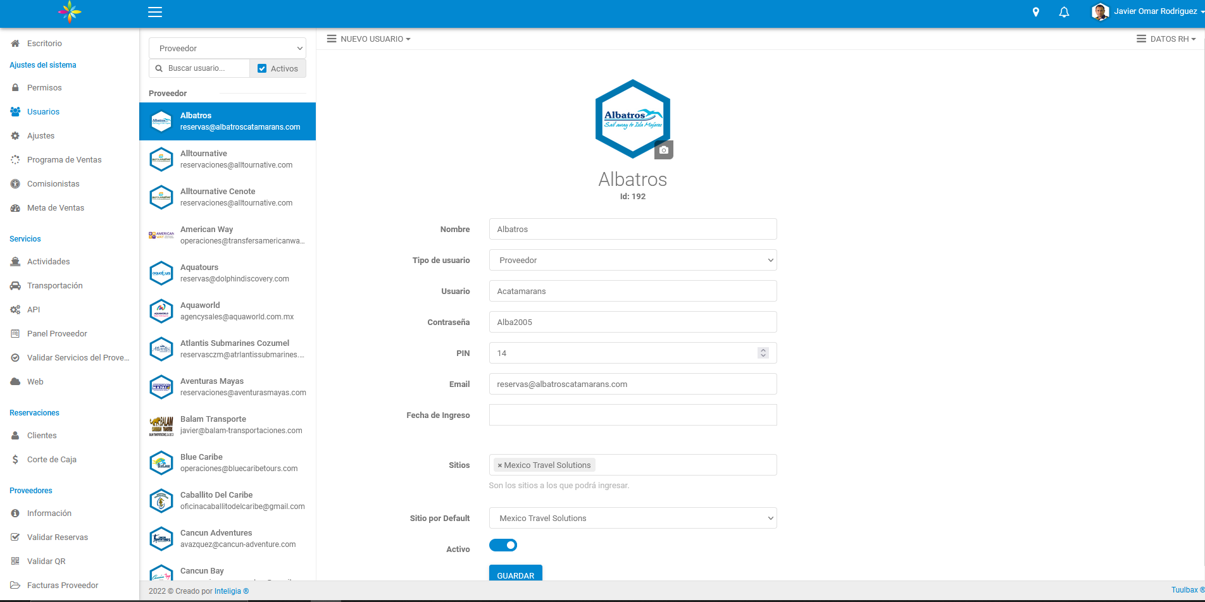The height and width of the screenshot is (602, 1205).
Task: Click the camera icon to change photo
Action: point(664,150)
